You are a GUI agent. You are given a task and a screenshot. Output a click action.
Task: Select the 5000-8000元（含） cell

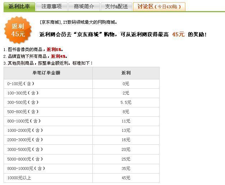(48, 159)
